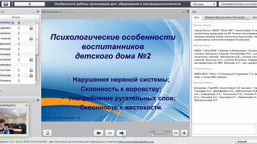257x144 pixels.
Task: Click the users list scroll down arrow
Action: pos(37,82)
